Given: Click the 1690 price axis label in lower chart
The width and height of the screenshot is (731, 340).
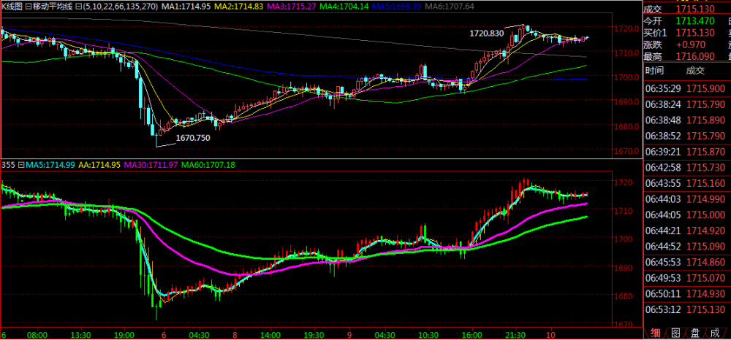Looking at the screenshot, I should coord(624,268).
